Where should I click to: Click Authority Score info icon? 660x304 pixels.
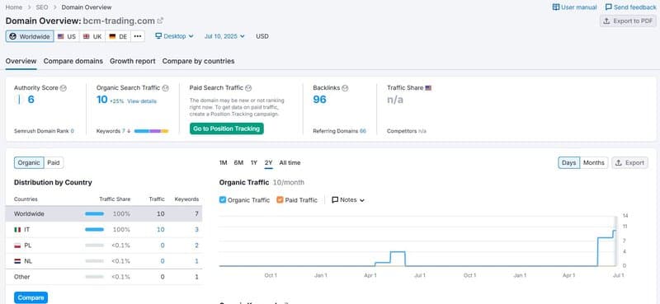(64, 88)
